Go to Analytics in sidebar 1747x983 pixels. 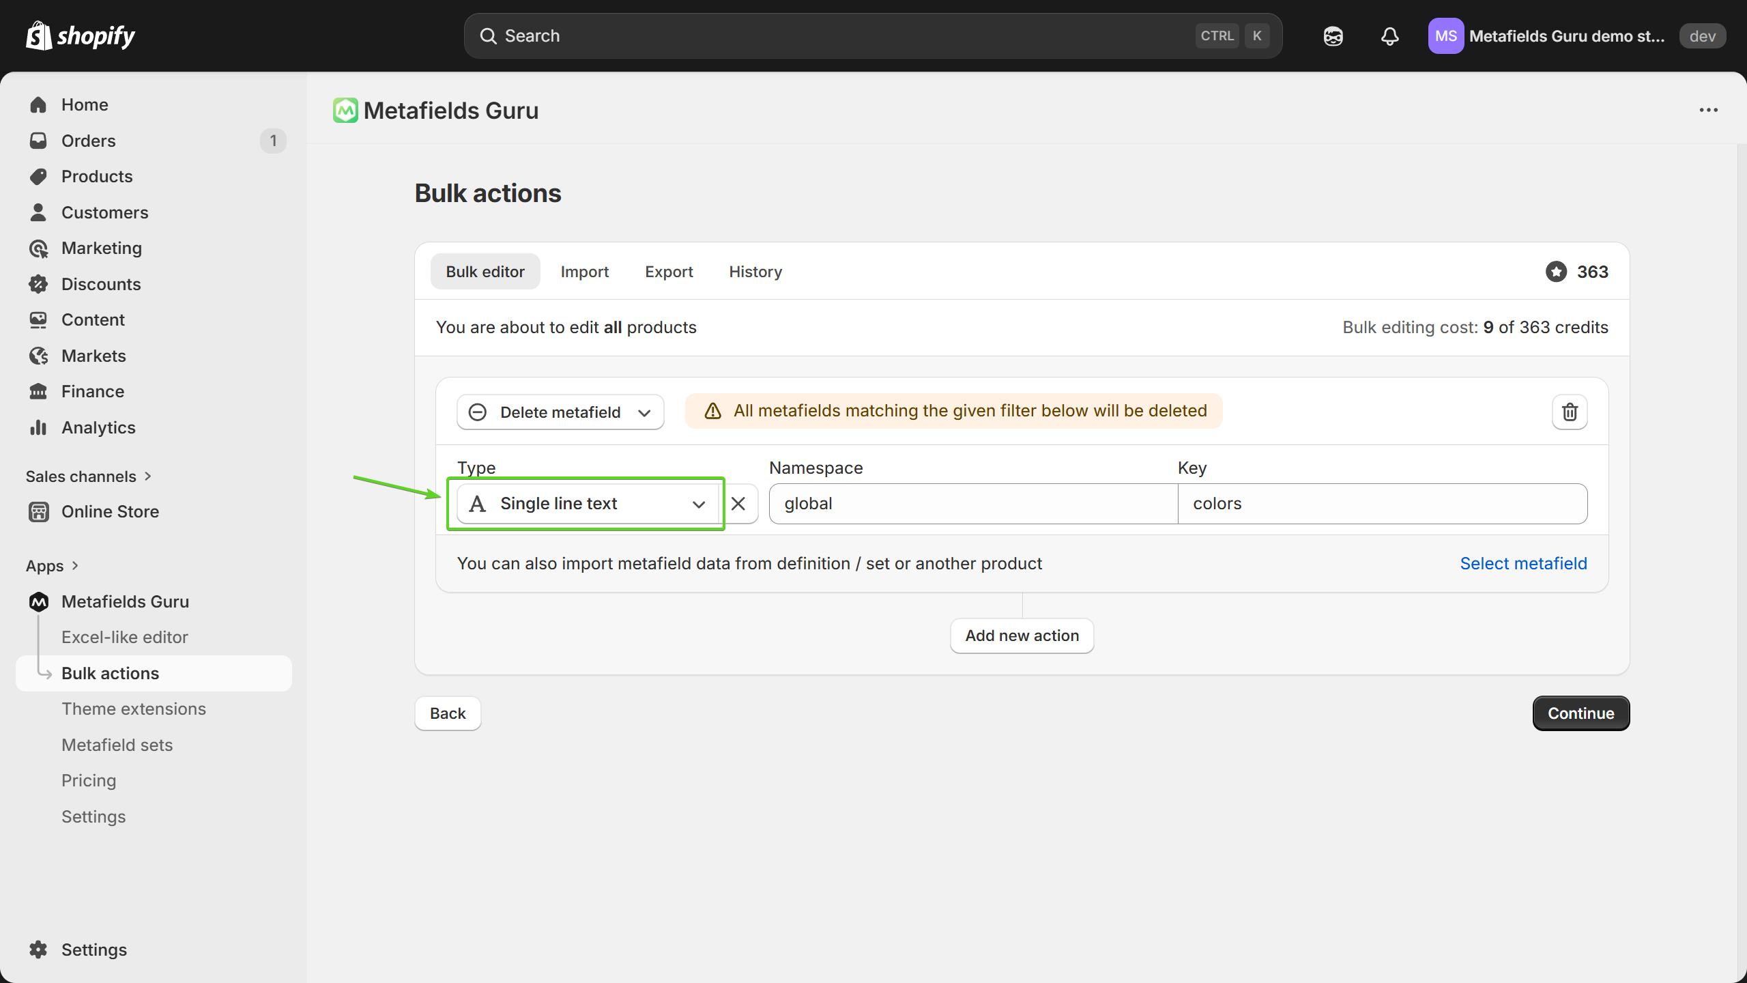pos(98,427)
